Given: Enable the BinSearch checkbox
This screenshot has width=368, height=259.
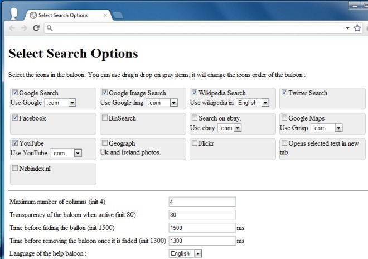Looking at the screenshot, I should pyautogui.click(x=105, y=118).
